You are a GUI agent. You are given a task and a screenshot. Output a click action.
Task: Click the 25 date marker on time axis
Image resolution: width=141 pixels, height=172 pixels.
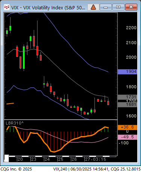[61, 159]
